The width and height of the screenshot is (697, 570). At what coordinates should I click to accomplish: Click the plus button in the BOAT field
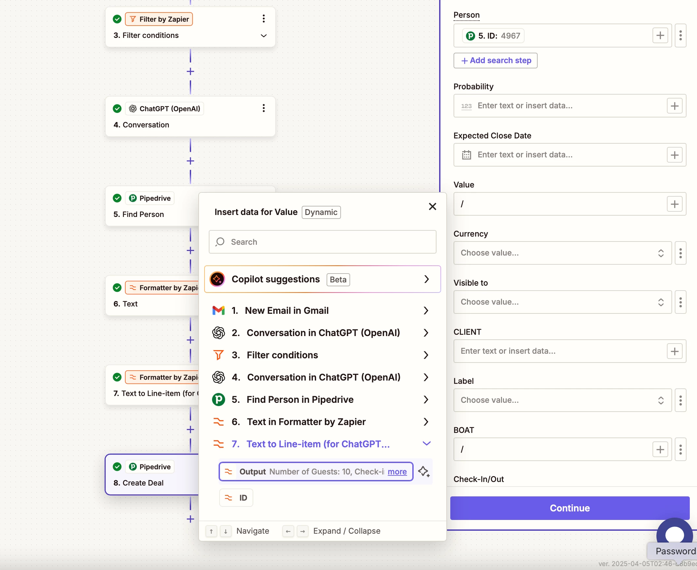click(x=660, y=450)
